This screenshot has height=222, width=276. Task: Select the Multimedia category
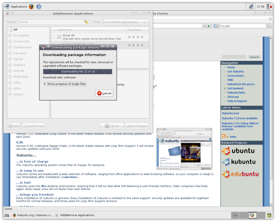[20, 77]
